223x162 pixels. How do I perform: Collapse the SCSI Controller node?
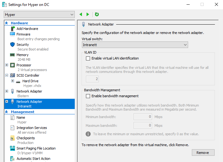tap(7, 75)
